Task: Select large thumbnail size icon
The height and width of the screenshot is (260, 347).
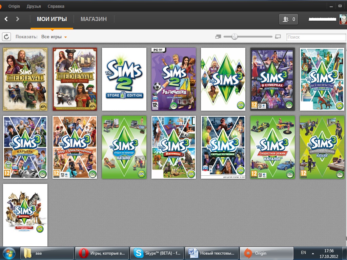Action: (278, 37)
